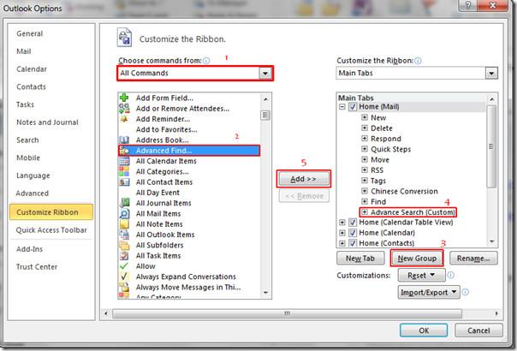The height and width of the screenshot is (351, 517).
Task: Open the Import/Export dropdown button
Action: click(x=429, y=292)
